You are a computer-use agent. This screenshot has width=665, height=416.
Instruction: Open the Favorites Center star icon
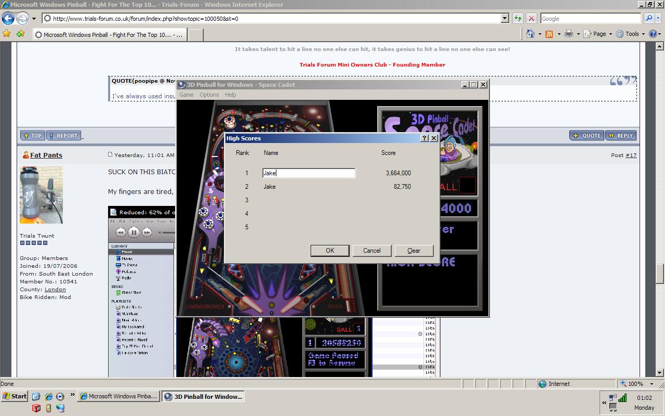(x=7, y=34)
